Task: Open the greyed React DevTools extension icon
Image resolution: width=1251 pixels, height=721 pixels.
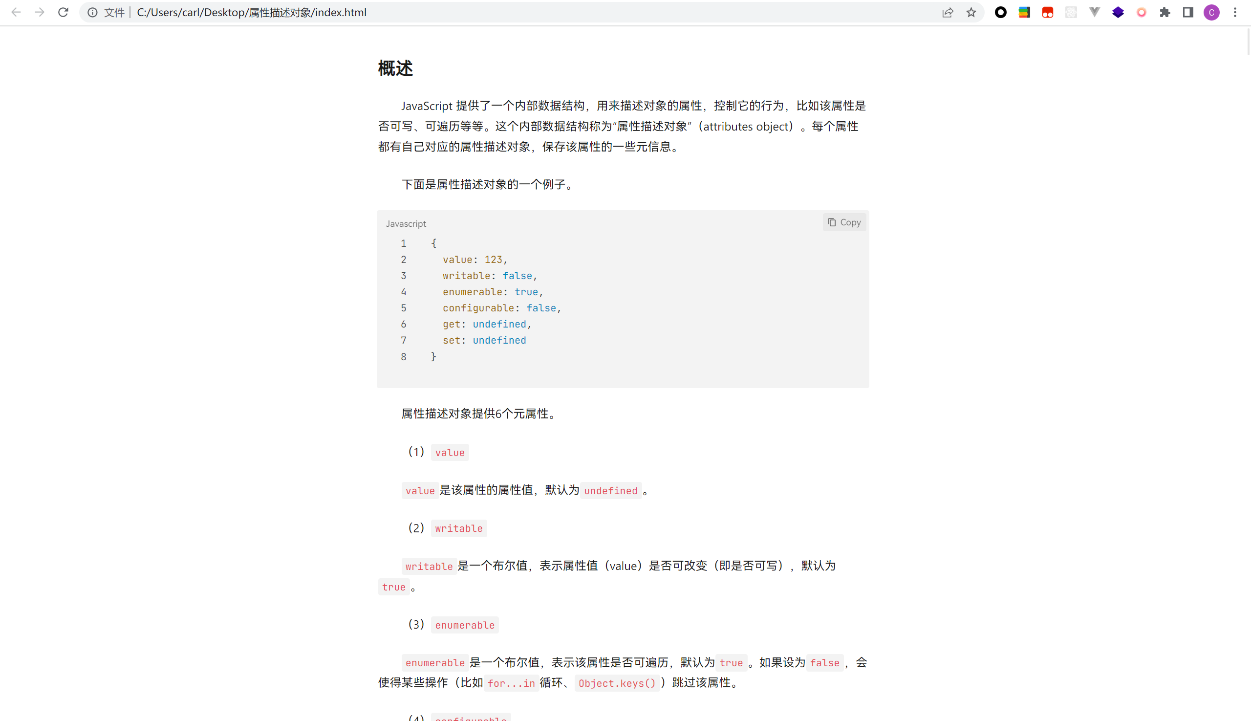Action: click(1071, 12)
